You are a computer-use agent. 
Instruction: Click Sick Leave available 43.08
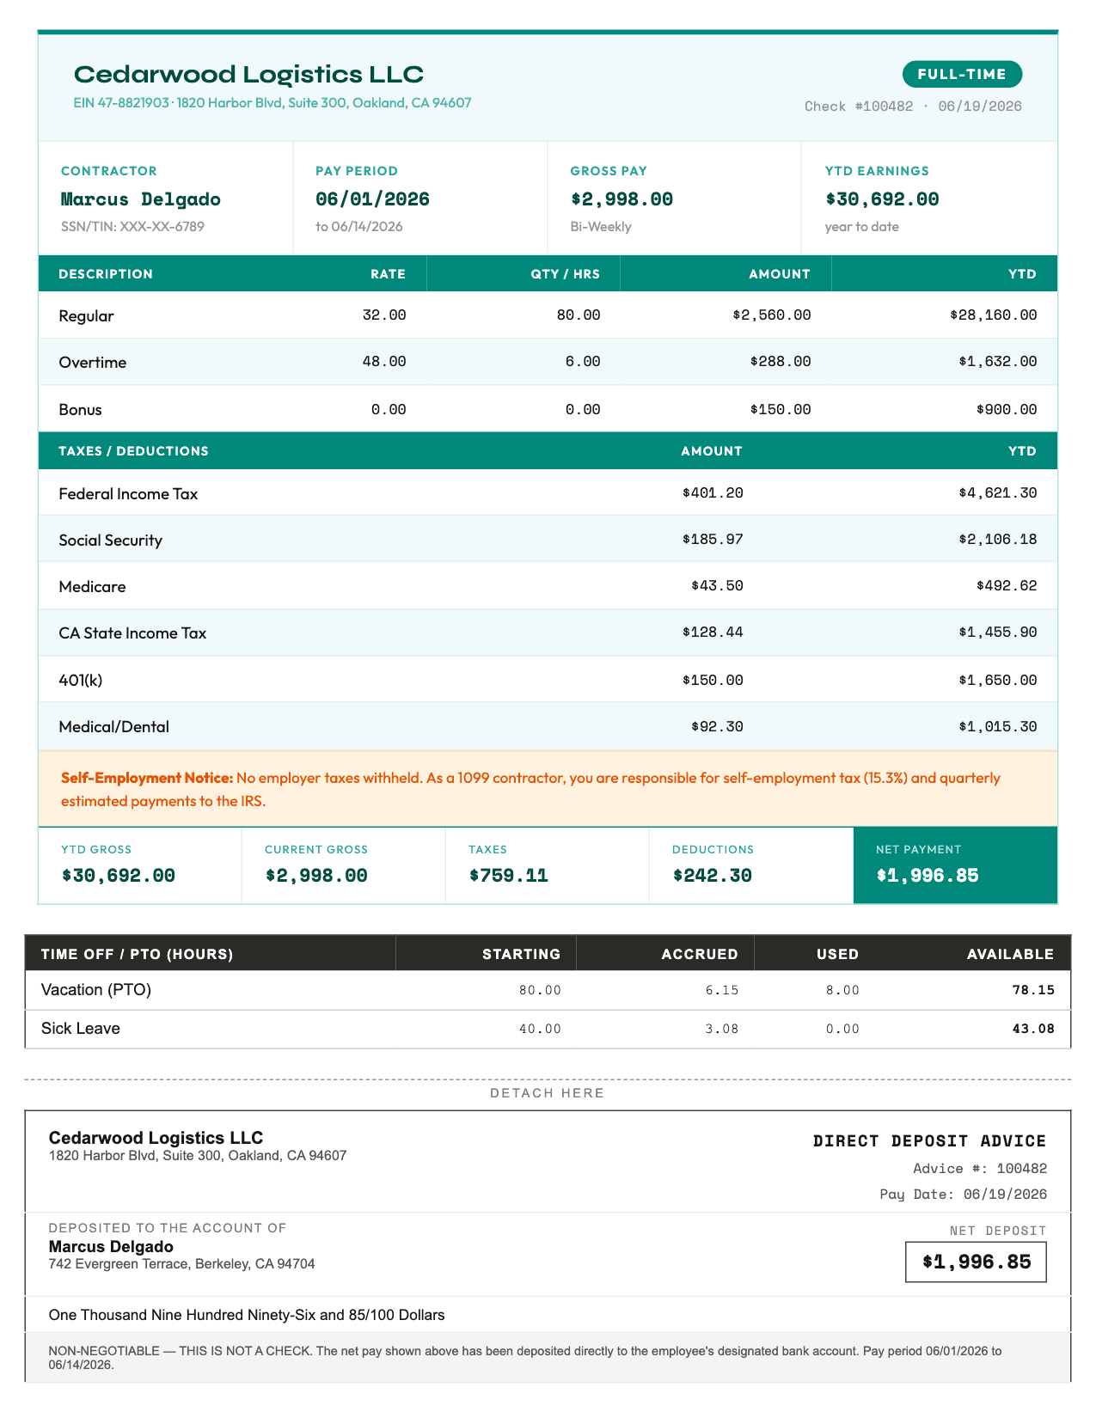[x=1033, y=1029]
